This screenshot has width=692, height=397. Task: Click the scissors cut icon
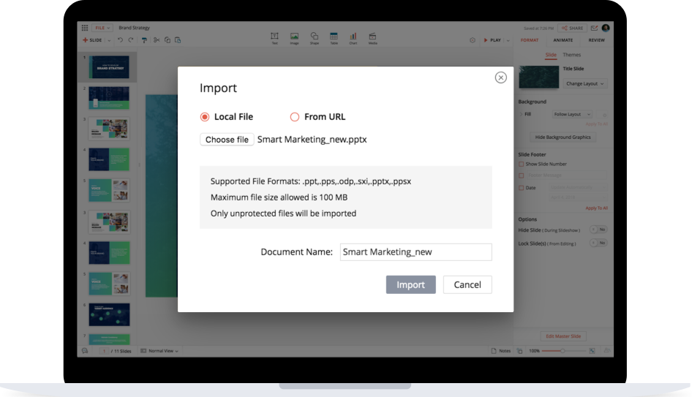[x=157, y=40]
